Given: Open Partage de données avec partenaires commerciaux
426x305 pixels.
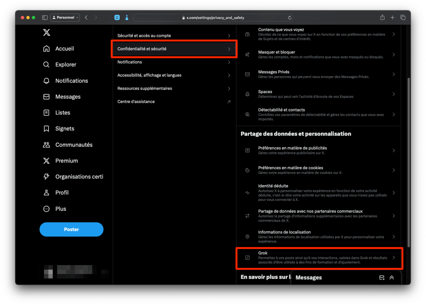Looking at the screenshot, I should 319,216.
